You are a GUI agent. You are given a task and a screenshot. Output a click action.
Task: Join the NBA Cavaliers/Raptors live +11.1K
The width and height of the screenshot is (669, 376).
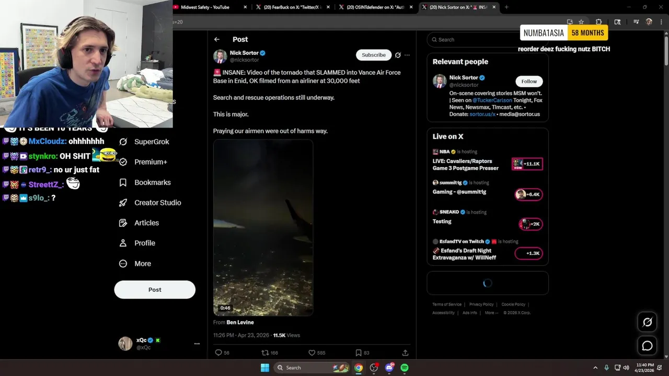coord(527,164)
